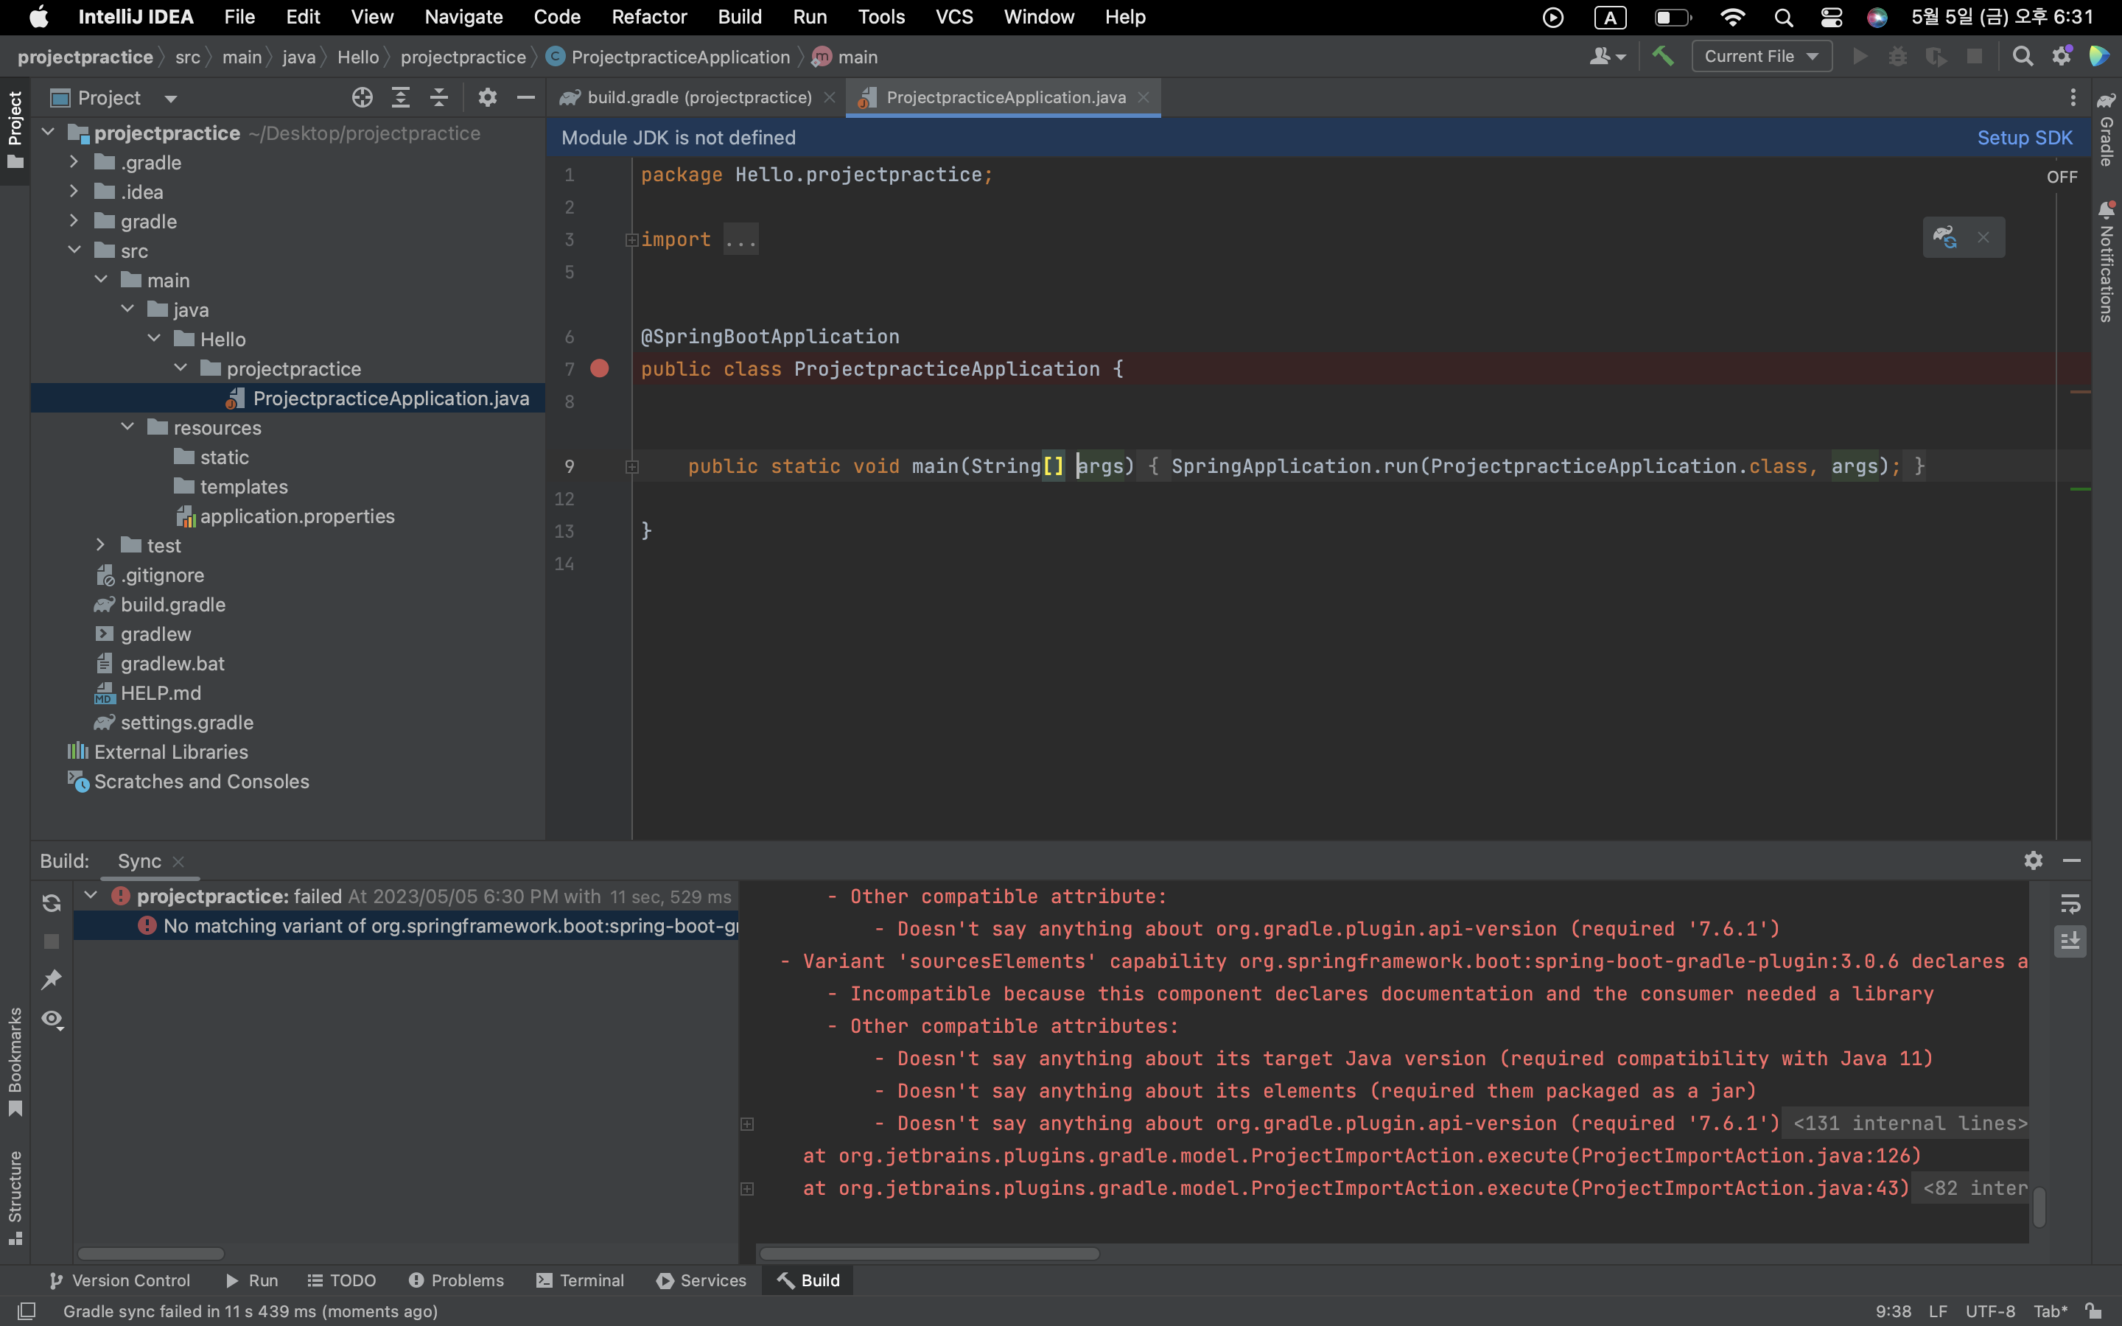Unfold the import statements on line 3

[x=631, y=239]
